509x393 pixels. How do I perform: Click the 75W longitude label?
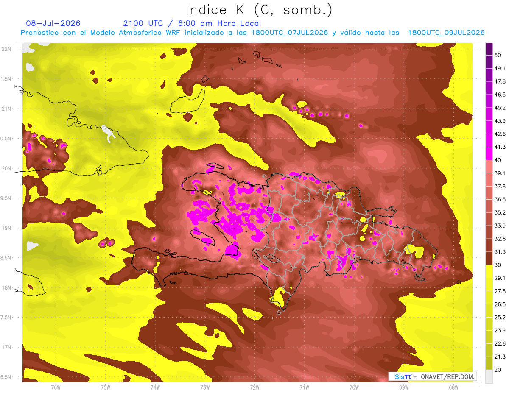[106, 387]
